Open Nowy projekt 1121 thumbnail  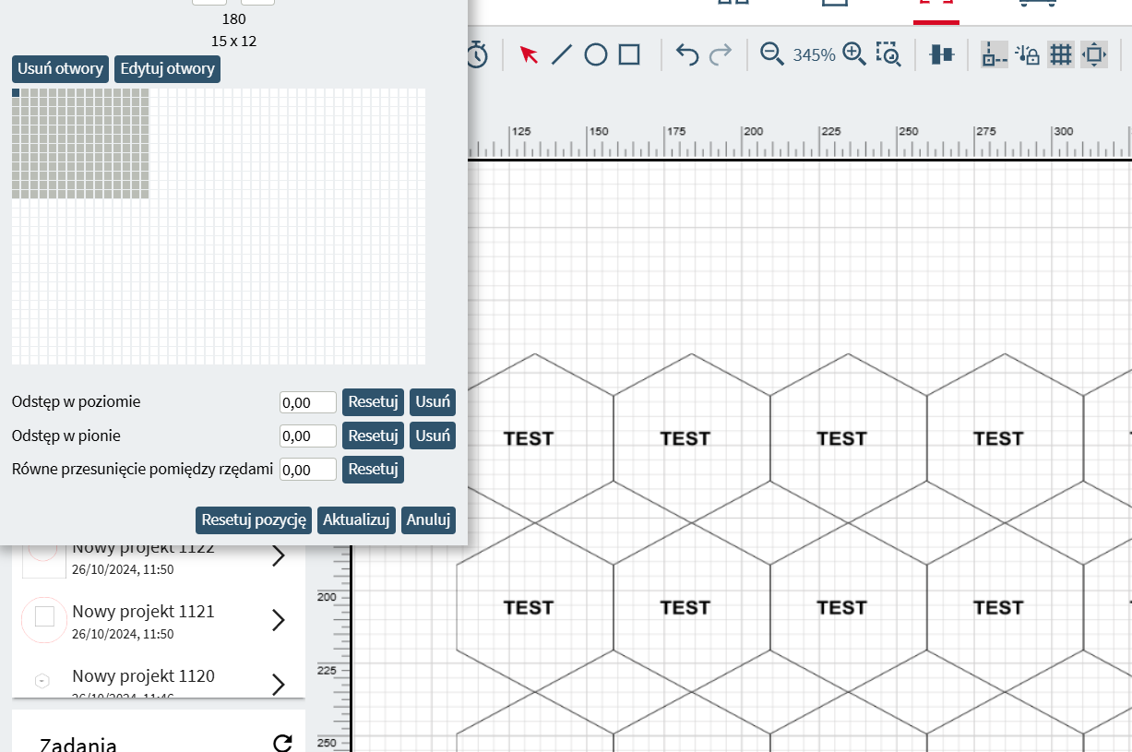[x=44, y=619]
